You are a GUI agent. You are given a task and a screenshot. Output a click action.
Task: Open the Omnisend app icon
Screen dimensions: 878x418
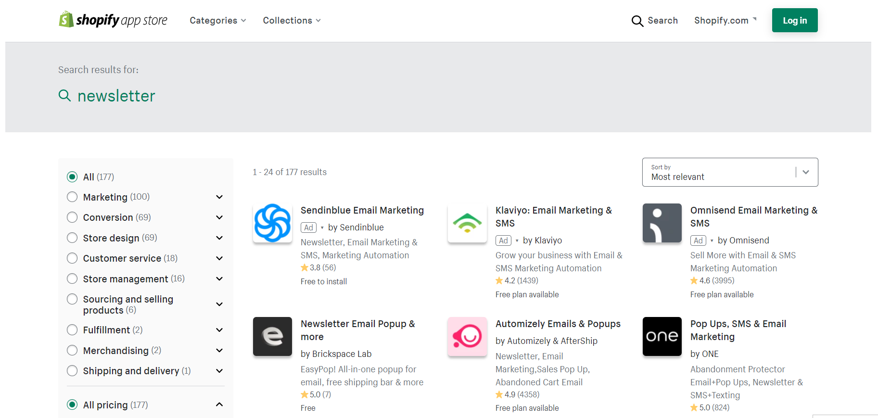click(x=662, y=223)
